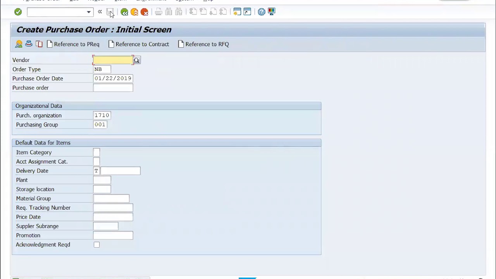This screenshot has height=279, width=496.
Task: Click the Supplier Subrange input field
Action: [x=105, y=226]
